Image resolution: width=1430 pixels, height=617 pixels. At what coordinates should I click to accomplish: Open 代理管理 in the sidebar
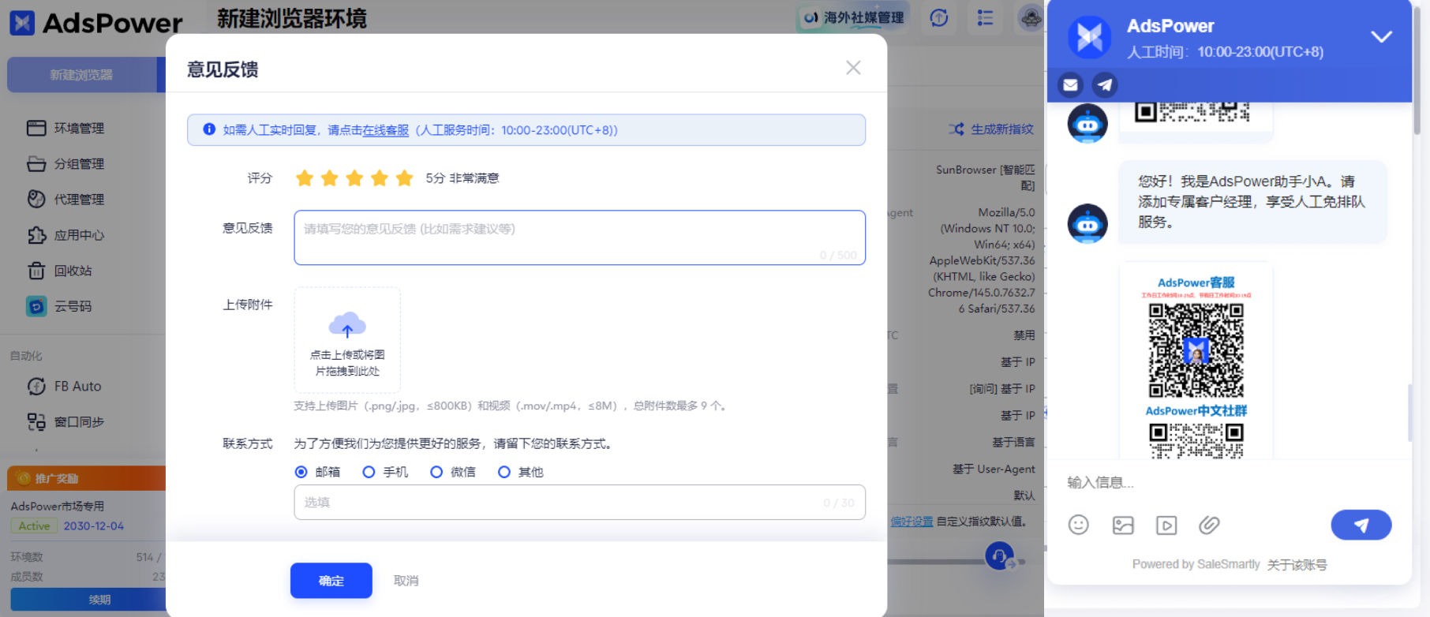click(x=66, y=199)
